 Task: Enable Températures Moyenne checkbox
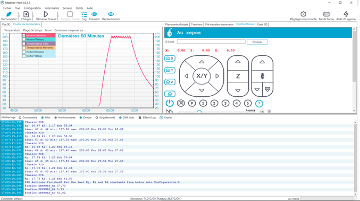[x=23, y=48]
